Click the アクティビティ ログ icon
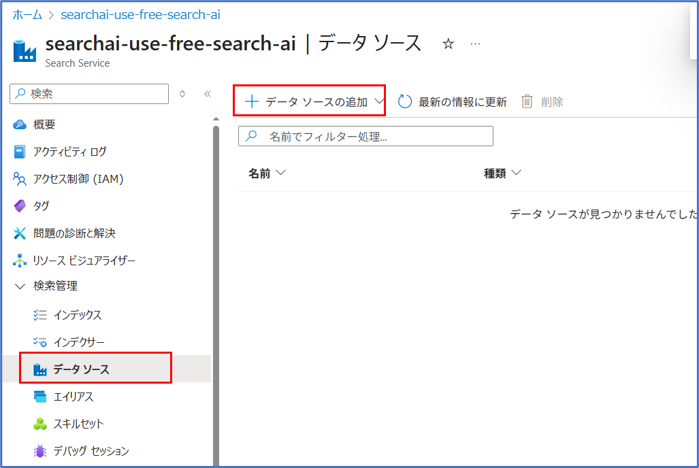 [20, 152]
